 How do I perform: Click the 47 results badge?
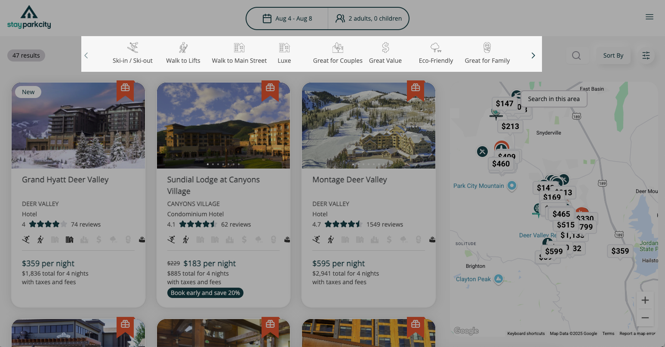tap(26, 55)
